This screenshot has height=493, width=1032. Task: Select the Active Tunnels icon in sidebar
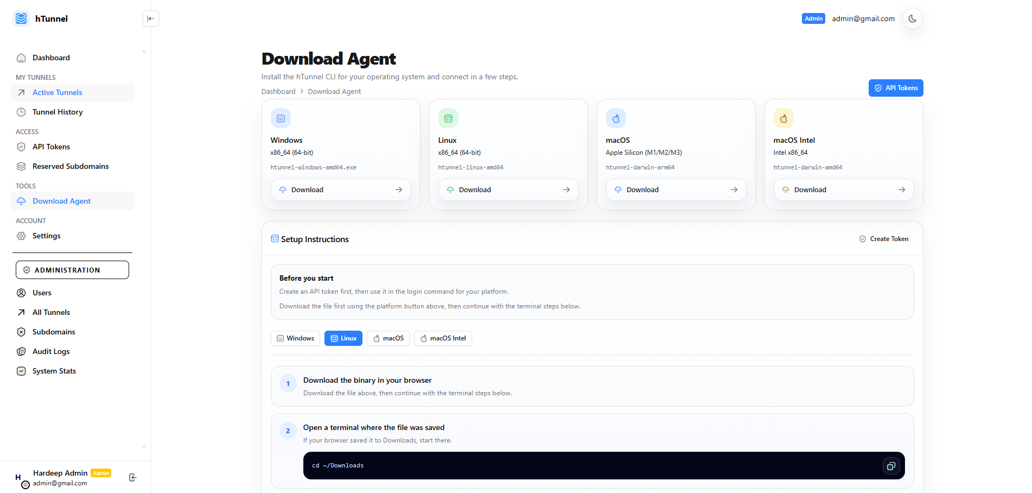(x=21, y=92)
